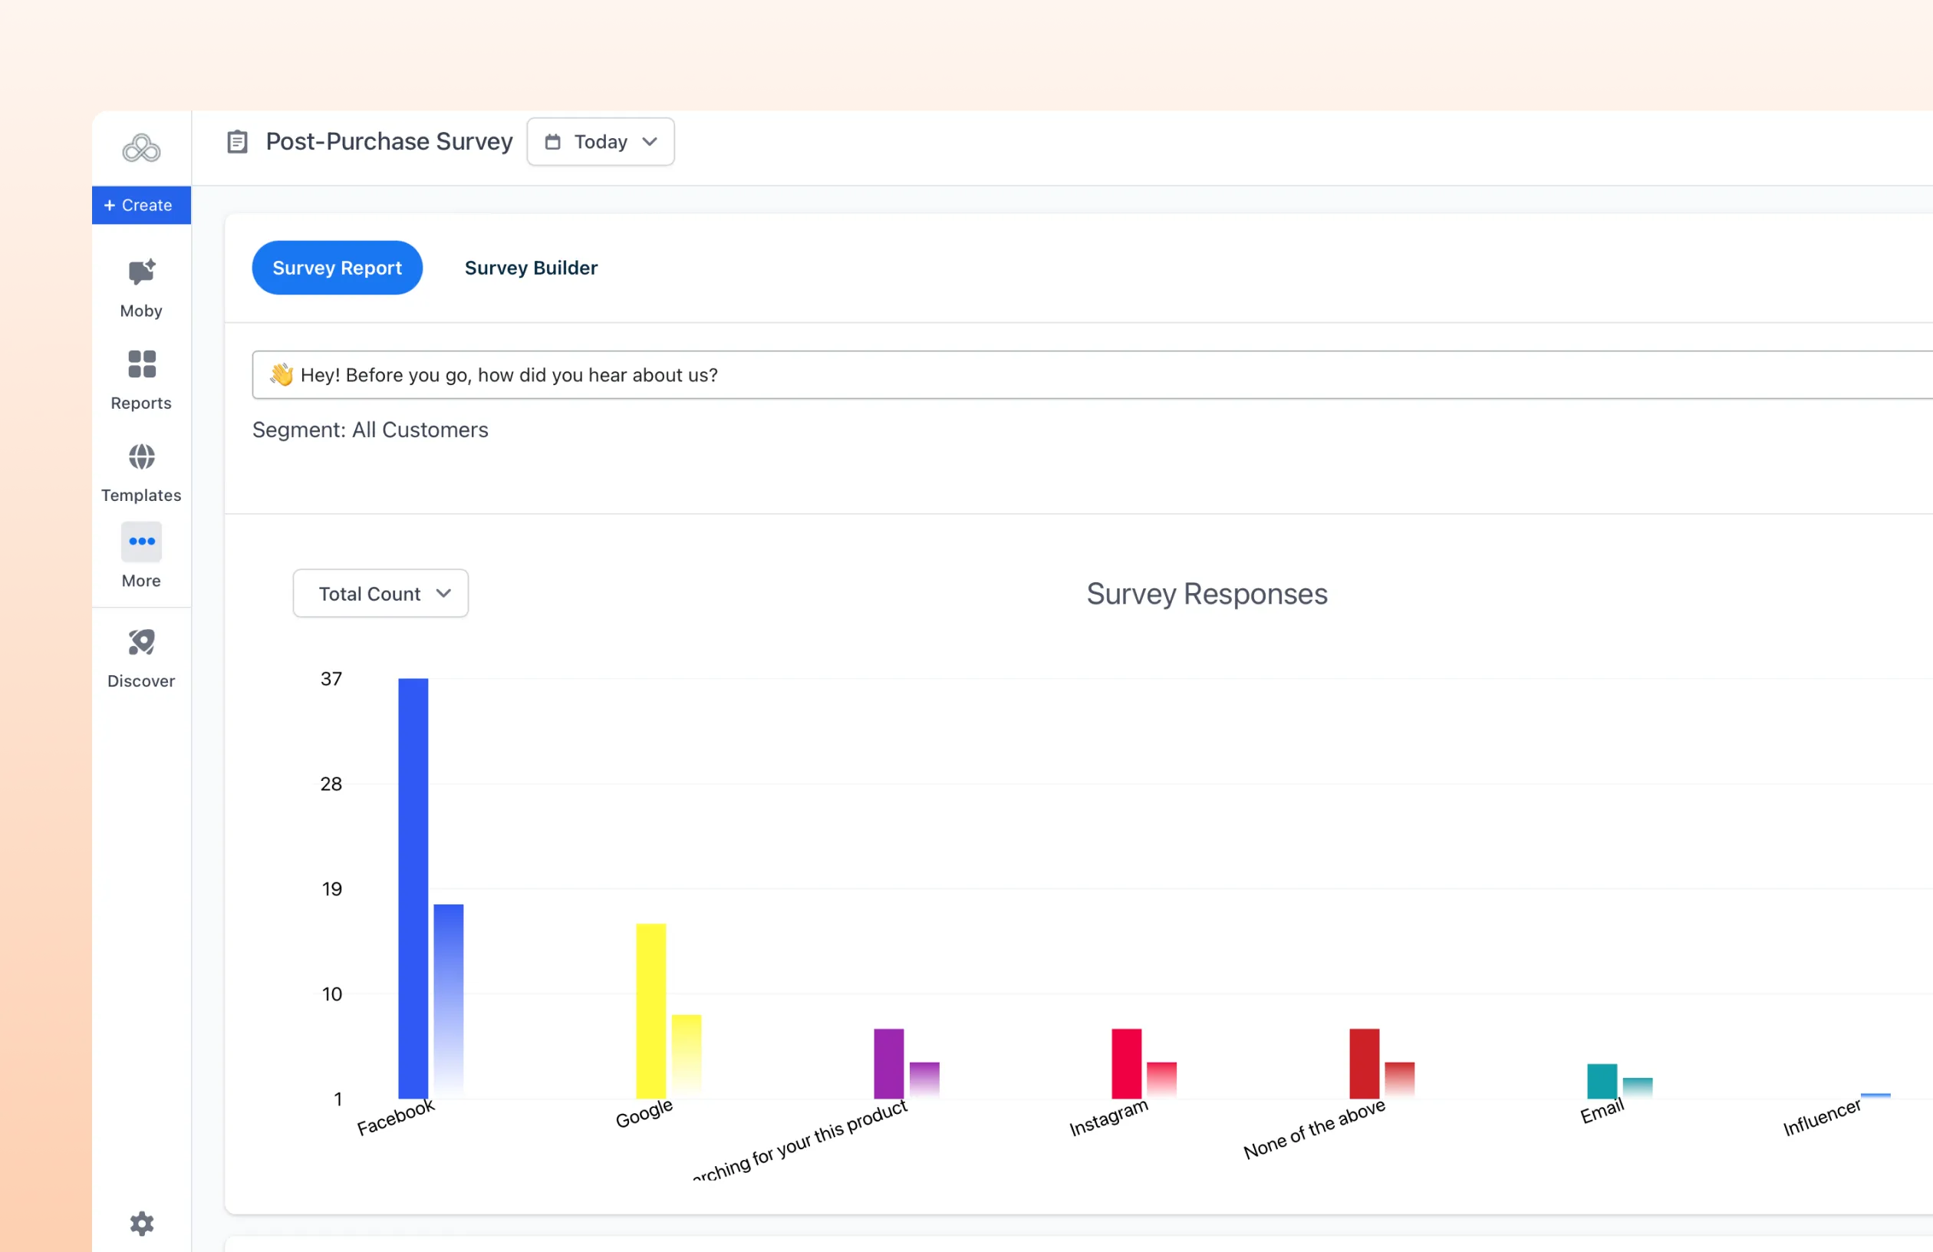1933x1252 pixels.
Task: Click the Triple Whale logo icon
Action: (x=141, y=148)
